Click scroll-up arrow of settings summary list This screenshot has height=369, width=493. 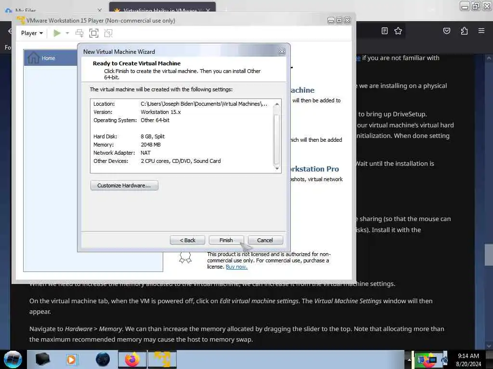(277, 104)
